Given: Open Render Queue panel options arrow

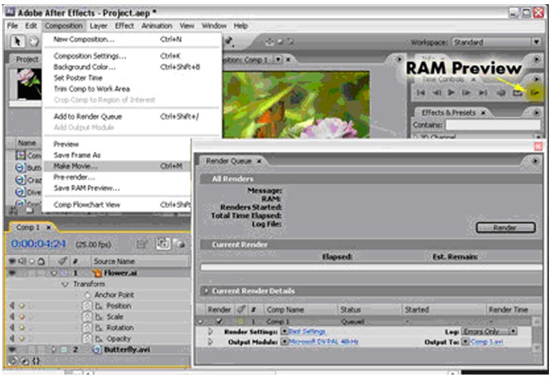Looking at the screenshot, I should coord(536,161).
